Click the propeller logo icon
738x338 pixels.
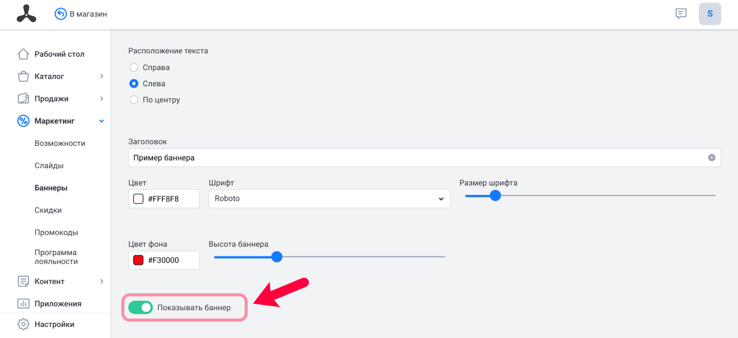[26, 14]
